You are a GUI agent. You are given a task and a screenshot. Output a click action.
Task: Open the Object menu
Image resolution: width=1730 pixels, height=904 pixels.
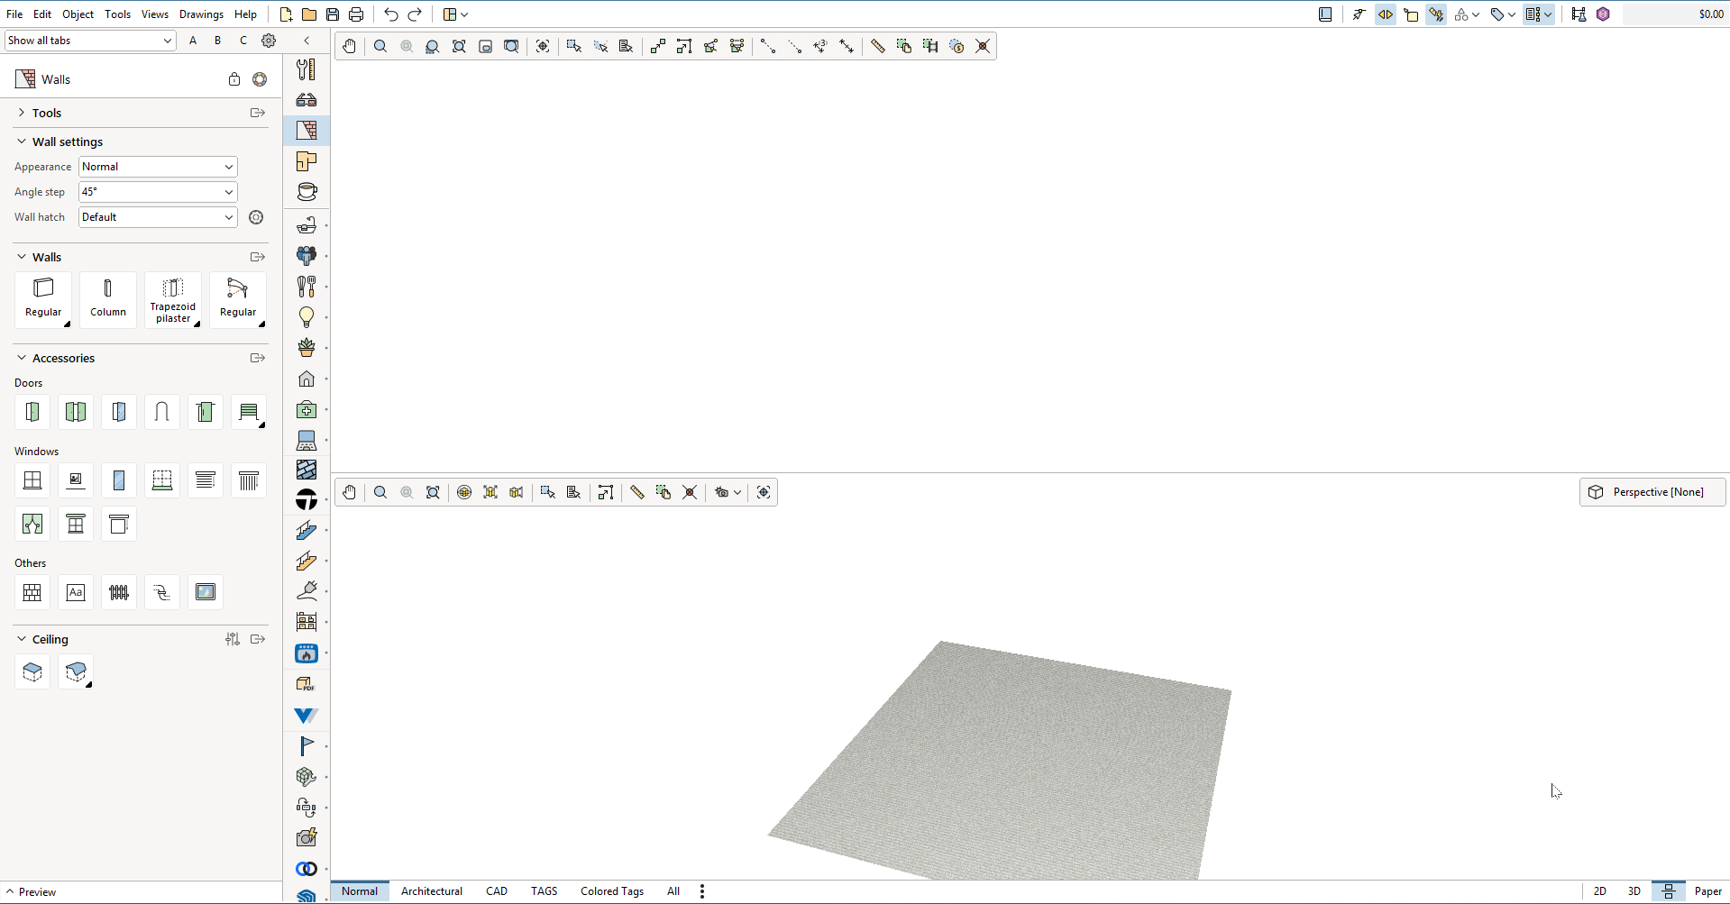point(78,14)
